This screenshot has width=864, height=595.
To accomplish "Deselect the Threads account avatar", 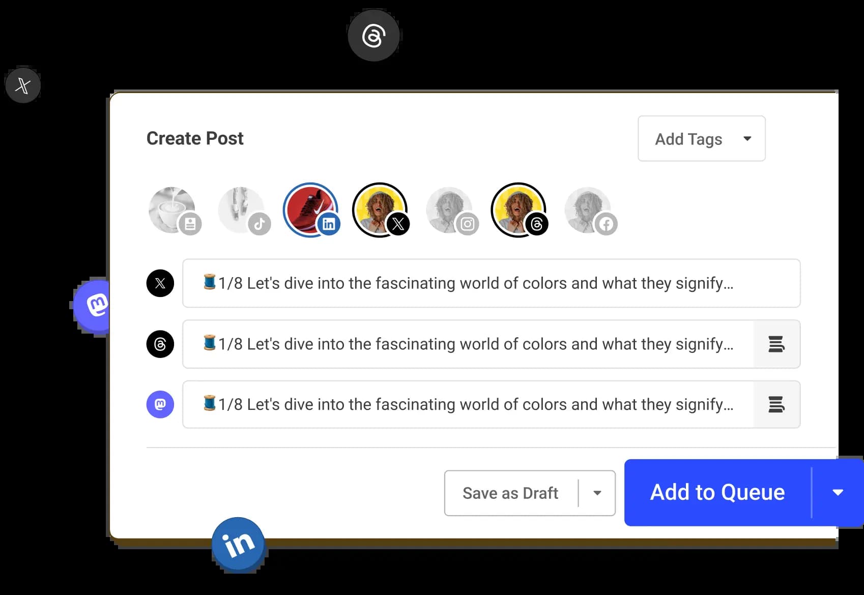I will coord(519,210).
